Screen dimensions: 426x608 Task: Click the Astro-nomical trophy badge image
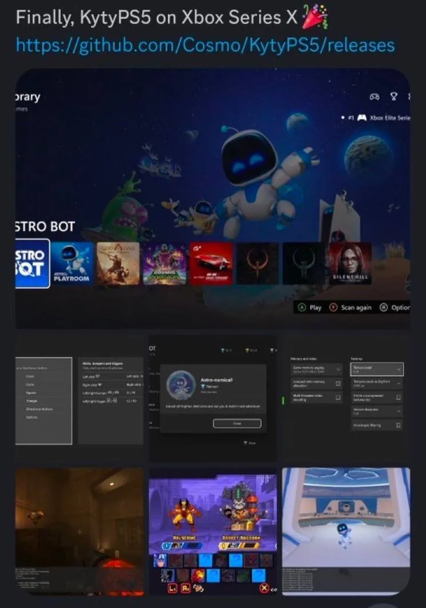pos(181,385)
